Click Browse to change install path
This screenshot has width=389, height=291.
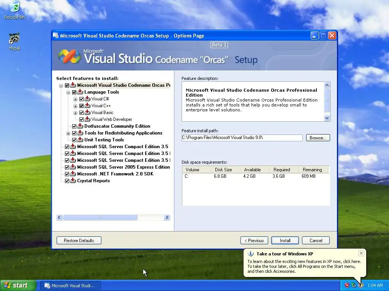tap(318, 138)
